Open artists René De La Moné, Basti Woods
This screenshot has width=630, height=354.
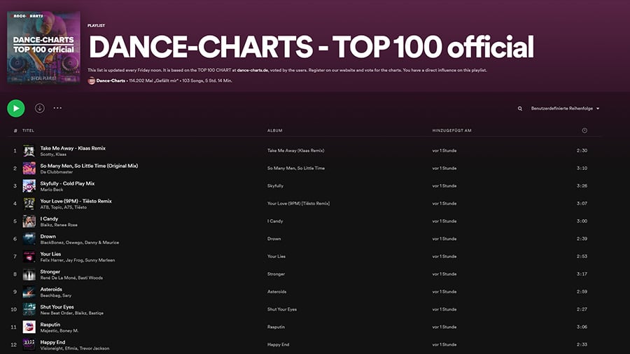[71, 278]
